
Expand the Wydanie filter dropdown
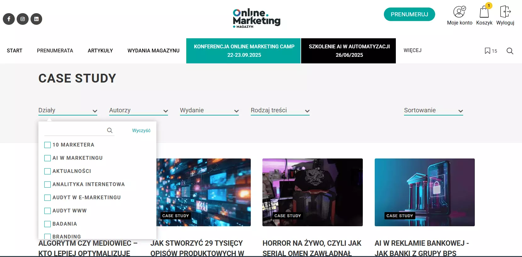pyautogui.click(x=209, y=110)
